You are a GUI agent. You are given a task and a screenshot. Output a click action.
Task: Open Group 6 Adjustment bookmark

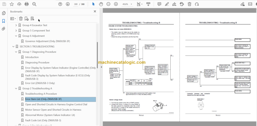point(33,36)
